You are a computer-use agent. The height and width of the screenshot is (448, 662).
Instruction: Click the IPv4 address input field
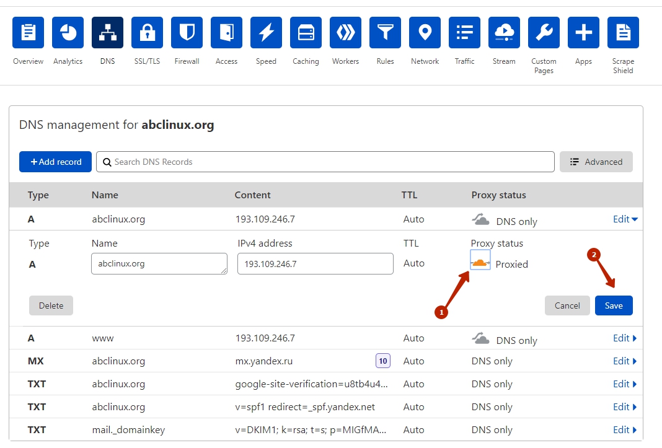click(x=315, y=264)
